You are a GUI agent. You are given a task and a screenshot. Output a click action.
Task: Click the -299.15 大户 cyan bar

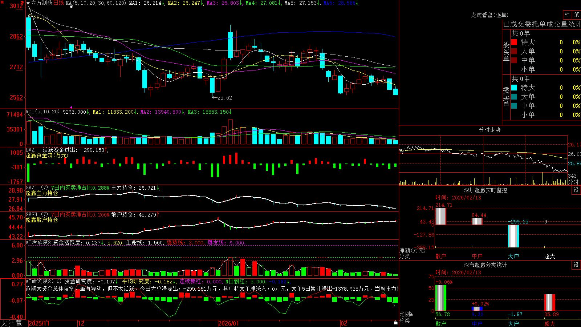(513, 236)
